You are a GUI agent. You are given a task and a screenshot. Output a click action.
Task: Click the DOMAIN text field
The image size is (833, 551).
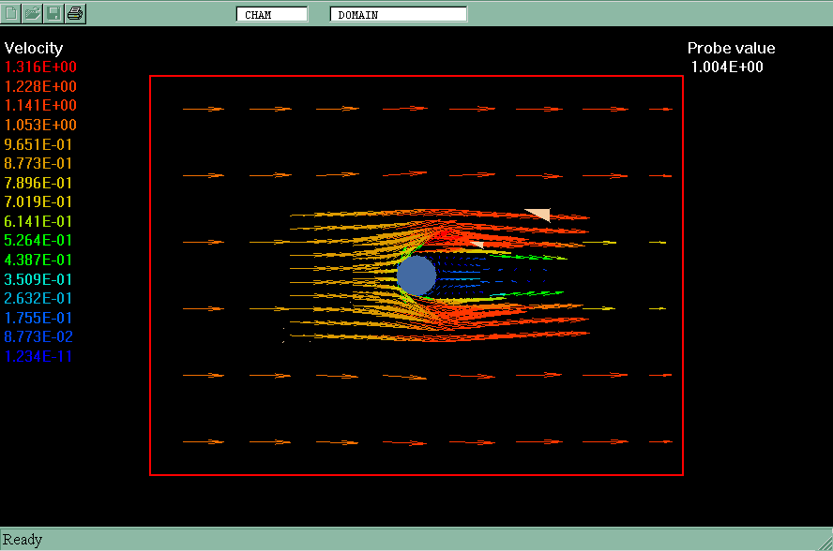[398, 14]
